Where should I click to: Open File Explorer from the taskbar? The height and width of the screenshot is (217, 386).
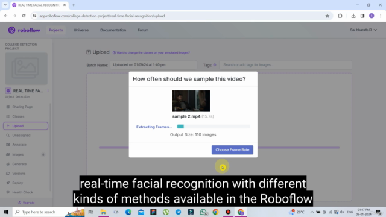point(103,212)
